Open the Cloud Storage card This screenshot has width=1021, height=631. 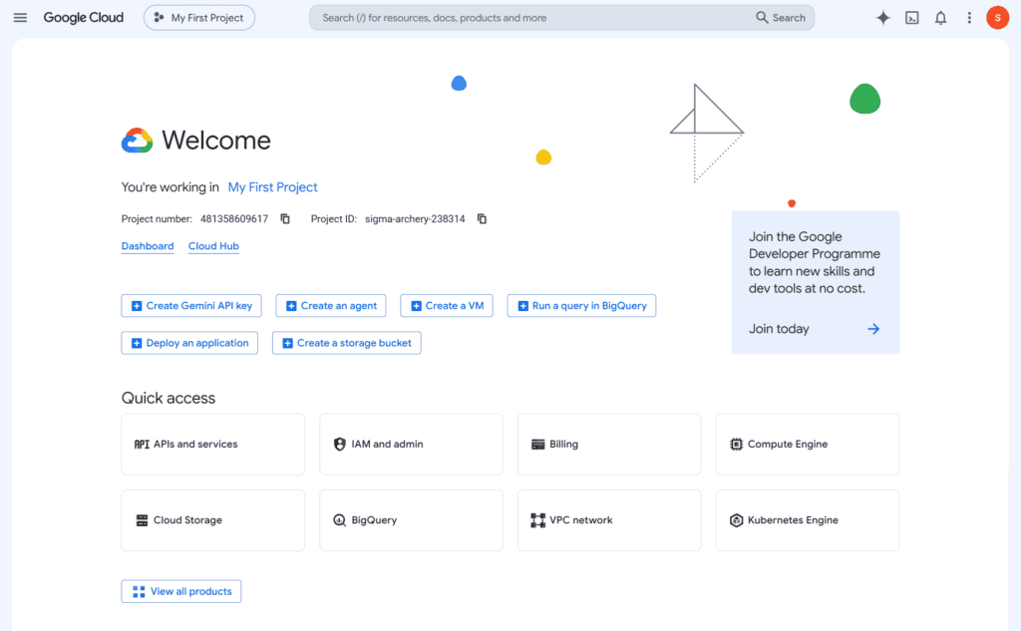213,520
